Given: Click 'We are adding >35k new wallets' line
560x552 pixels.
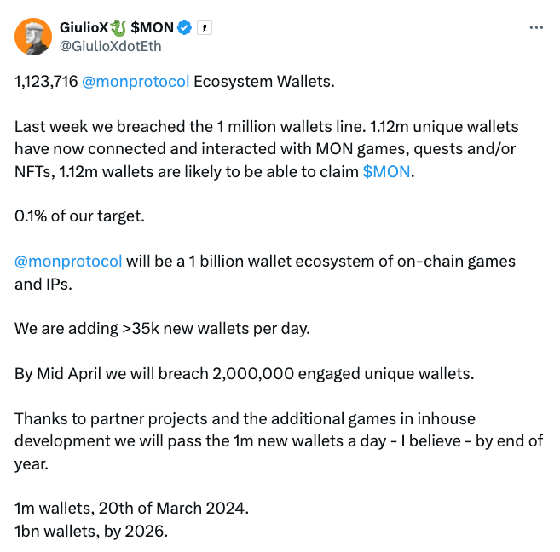Looking at the screenshot, I should point(162,329).
